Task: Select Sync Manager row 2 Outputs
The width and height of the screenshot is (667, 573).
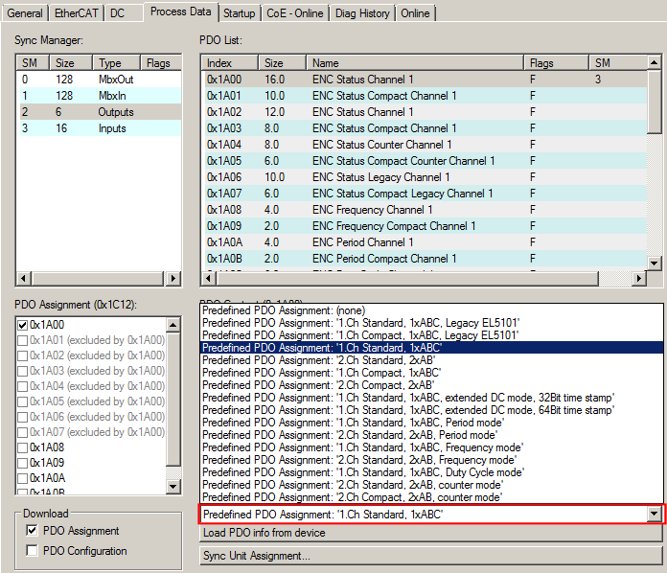Action: click(99, 112)
